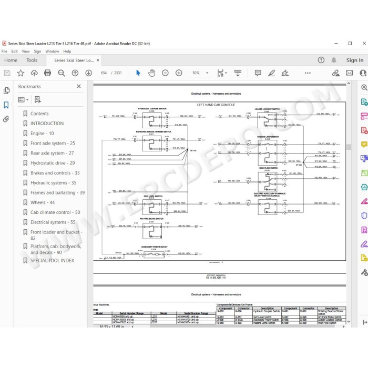
Task: Zoom out with the minus button
Action: tap(165, 73)
